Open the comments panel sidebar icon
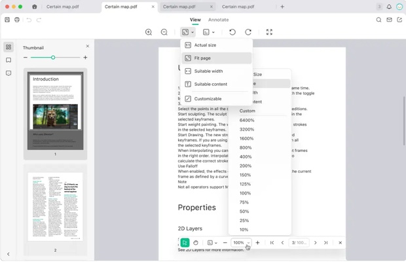 click(9, 73)
